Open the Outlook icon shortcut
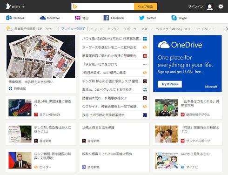The height and width of the screenshot is (175, 228). click(x=9, y=18)
